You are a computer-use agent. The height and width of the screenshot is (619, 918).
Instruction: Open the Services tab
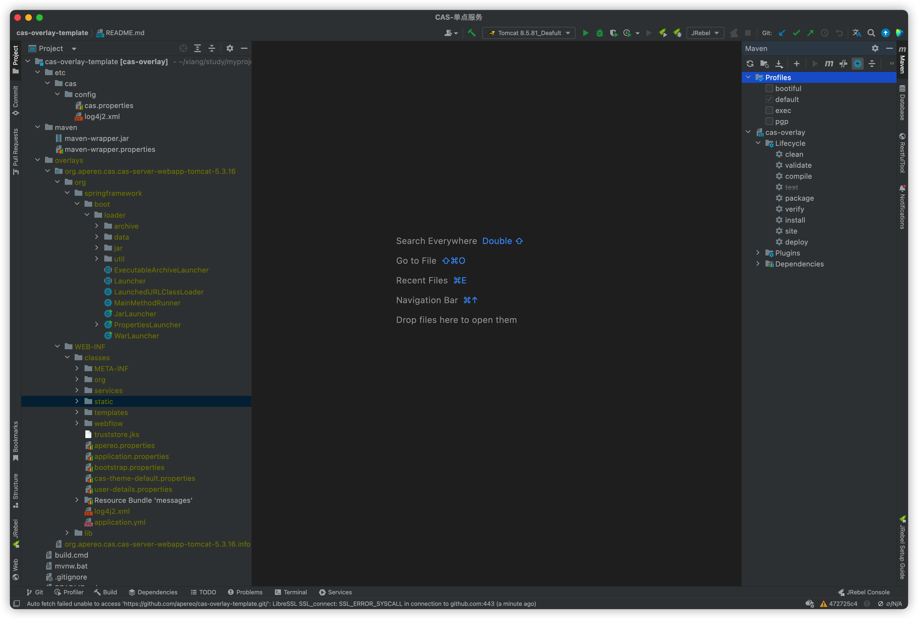tap(335, 592)
